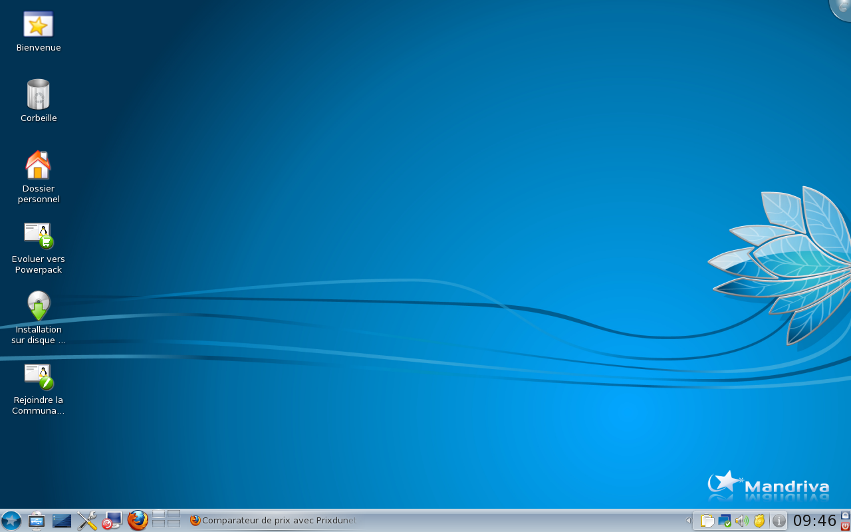851x532 pixels.
Task: Open the Plasma desktop toolbox in corner
Action: click(842, 9)
